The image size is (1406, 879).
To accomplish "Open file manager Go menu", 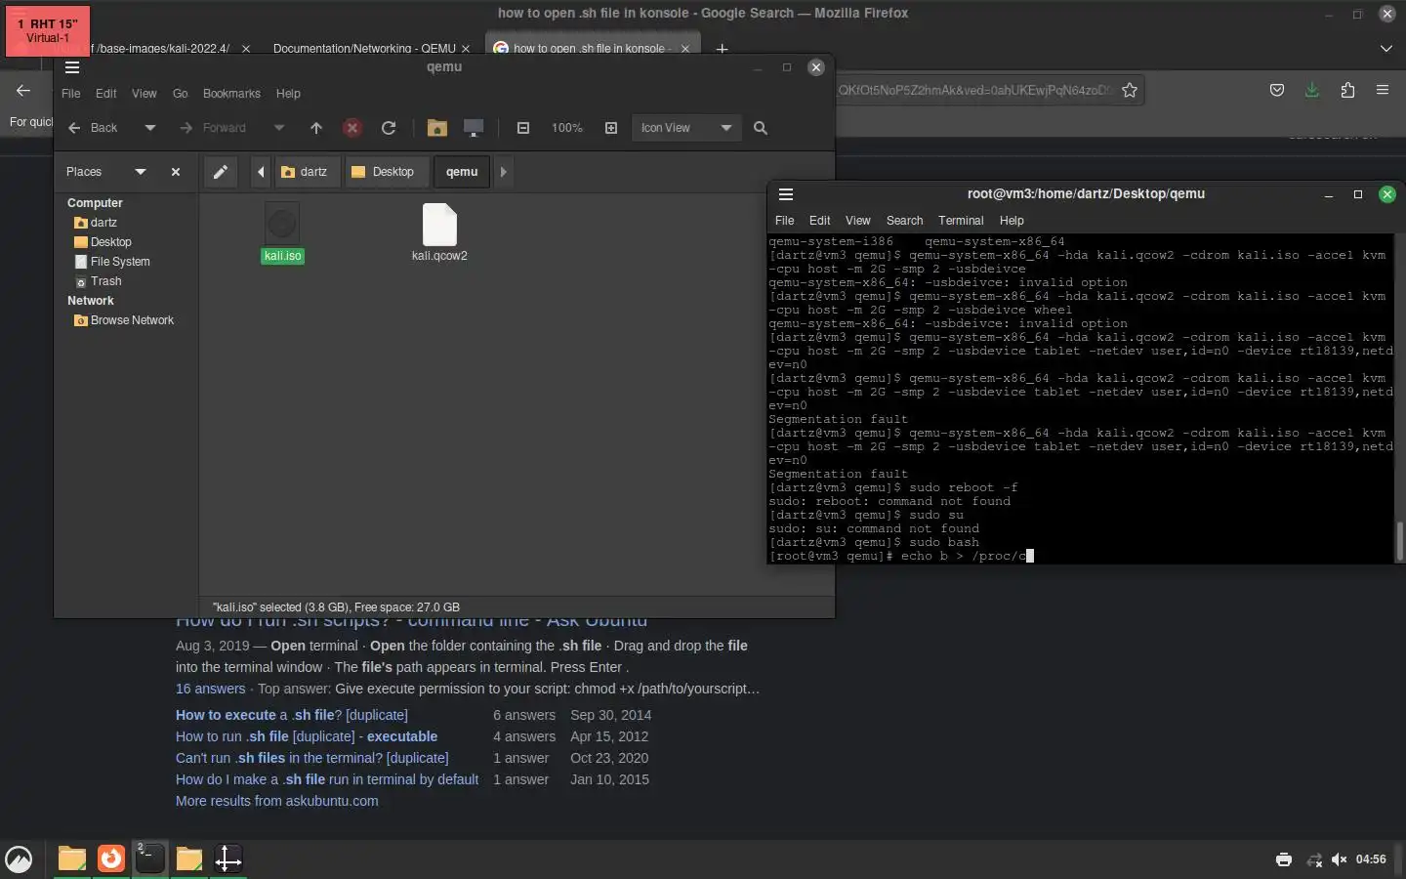I will [x=180, y=94].
